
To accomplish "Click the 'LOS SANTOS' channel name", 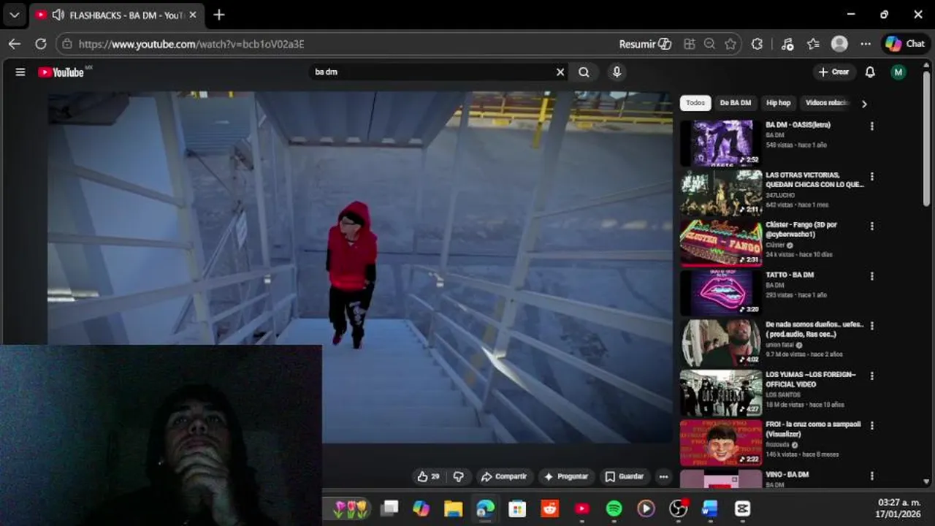I will point(783,394).
